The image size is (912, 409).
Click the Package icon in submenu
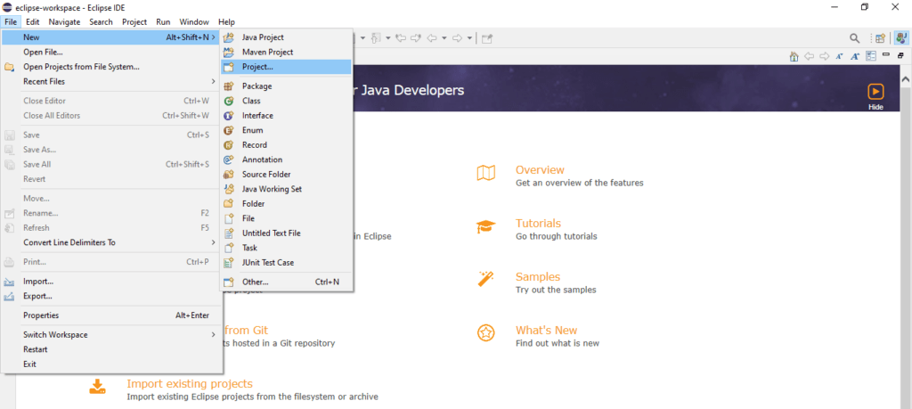(229, 86)
